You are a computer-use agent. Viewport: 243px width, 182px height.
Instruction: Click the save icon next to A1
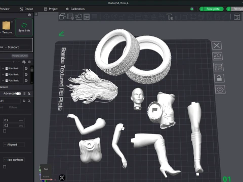tap(24, 101)
